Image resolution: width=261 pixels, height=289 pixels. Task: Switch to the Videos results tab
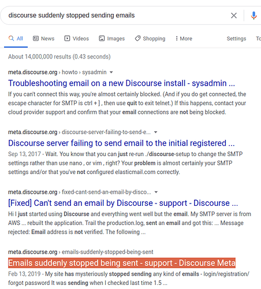coord(77,39)
